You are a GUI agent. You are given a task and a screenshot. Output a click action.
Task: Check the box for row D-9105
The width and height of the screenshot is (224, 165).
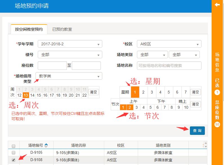(14, 153)
